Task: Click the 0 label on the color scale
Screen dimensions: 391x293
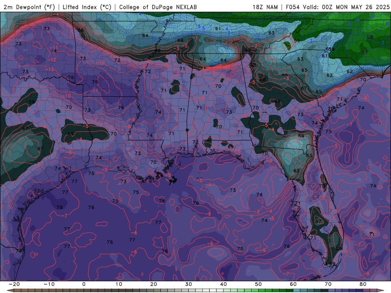Action: click(x=84, y=284)
